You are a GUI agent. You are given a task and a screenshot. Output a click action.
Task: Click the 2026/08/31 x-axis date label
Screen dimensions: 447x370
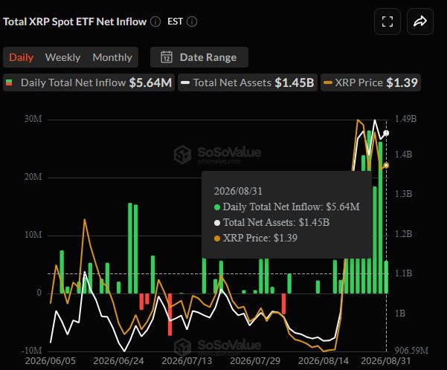(386, 361)
